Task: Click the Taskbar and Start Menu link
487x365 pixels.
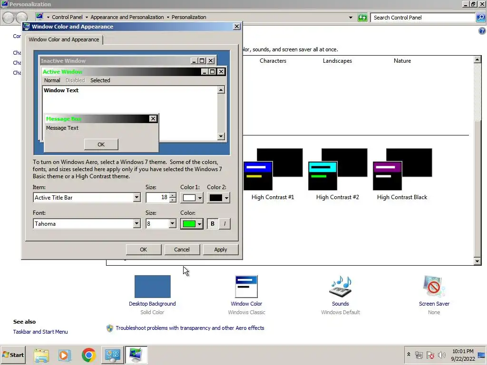Action: tap(40, 332)
